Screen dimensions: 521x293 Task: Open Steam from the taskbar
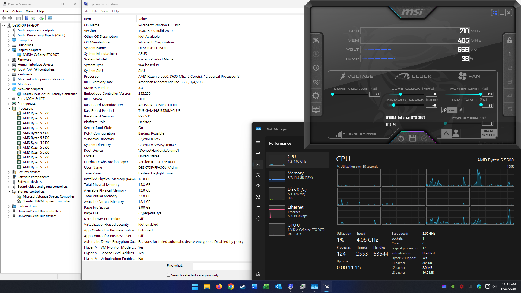click(243, 286)
